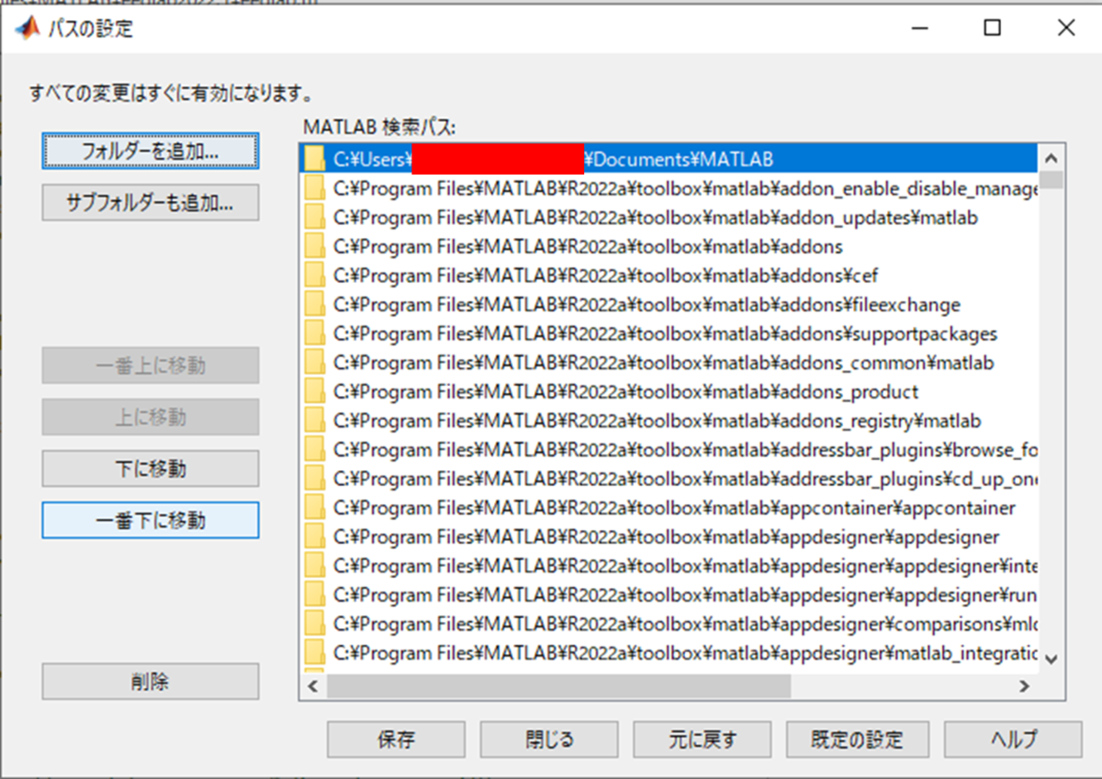Select the addons_registry¥matlab path row
The image size is (1102, 779).
click(x=670, y=421)
